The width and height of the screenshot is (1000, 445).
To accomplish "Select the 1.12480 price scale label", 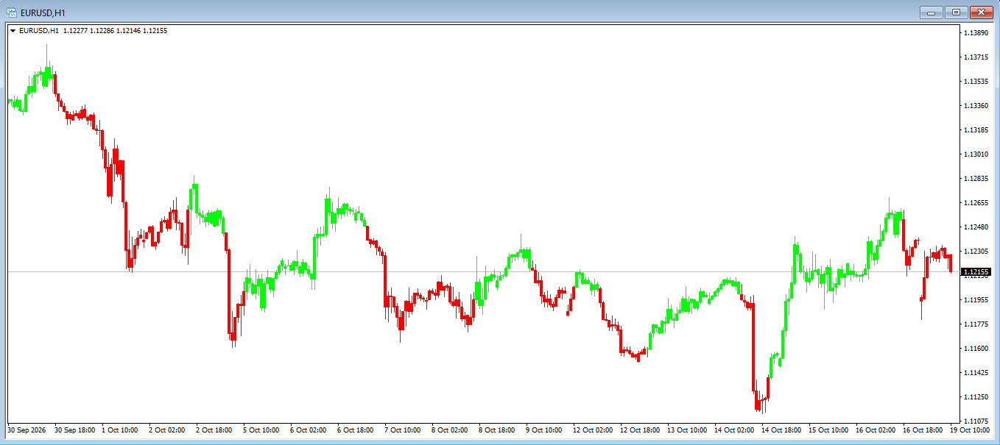I will pos(976,227).
